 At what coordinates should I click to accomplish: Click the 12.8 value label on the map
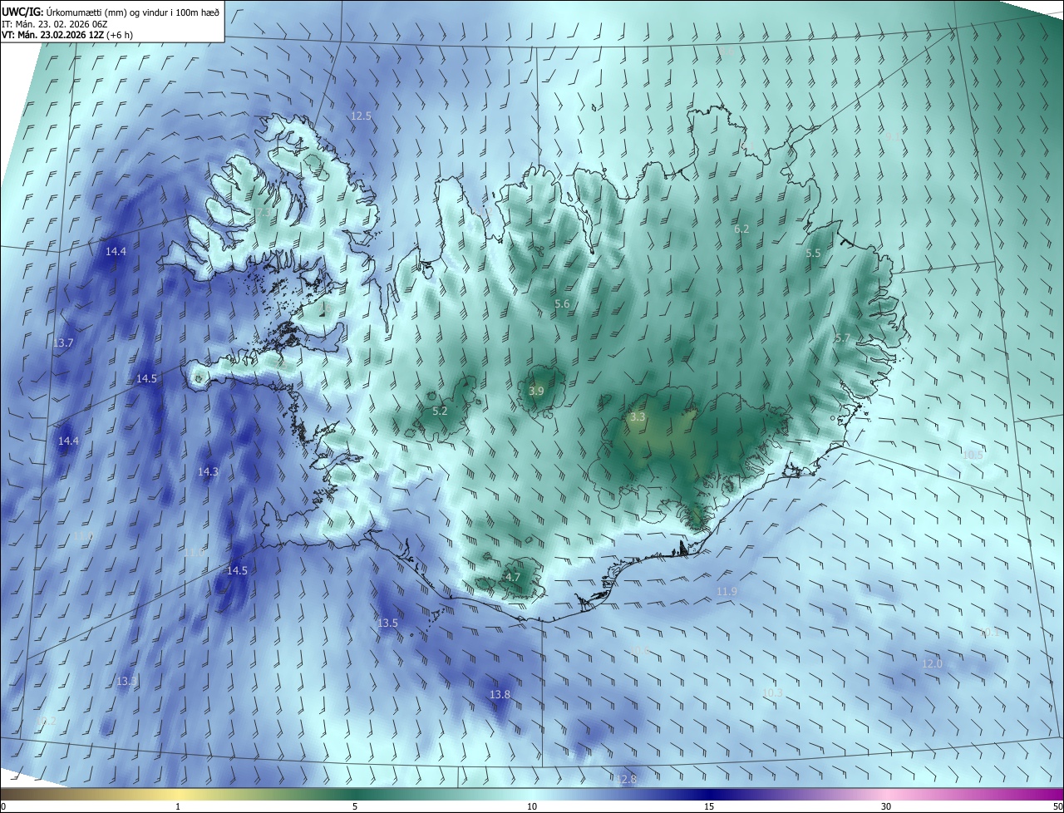(625, 779)
